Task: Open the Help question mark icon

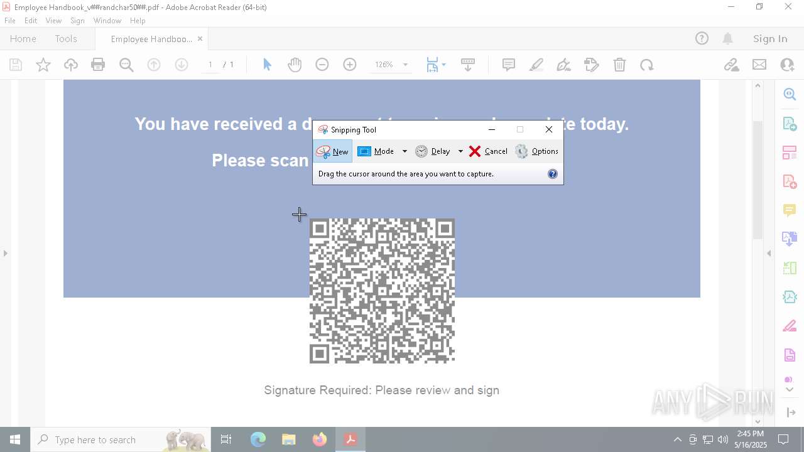Action: pos(702,39)
